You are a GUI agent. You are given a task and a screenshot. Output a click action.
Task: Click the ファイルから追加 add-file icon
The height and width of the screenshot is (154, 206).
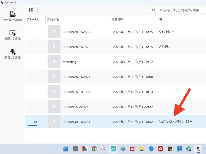point(12,14)
